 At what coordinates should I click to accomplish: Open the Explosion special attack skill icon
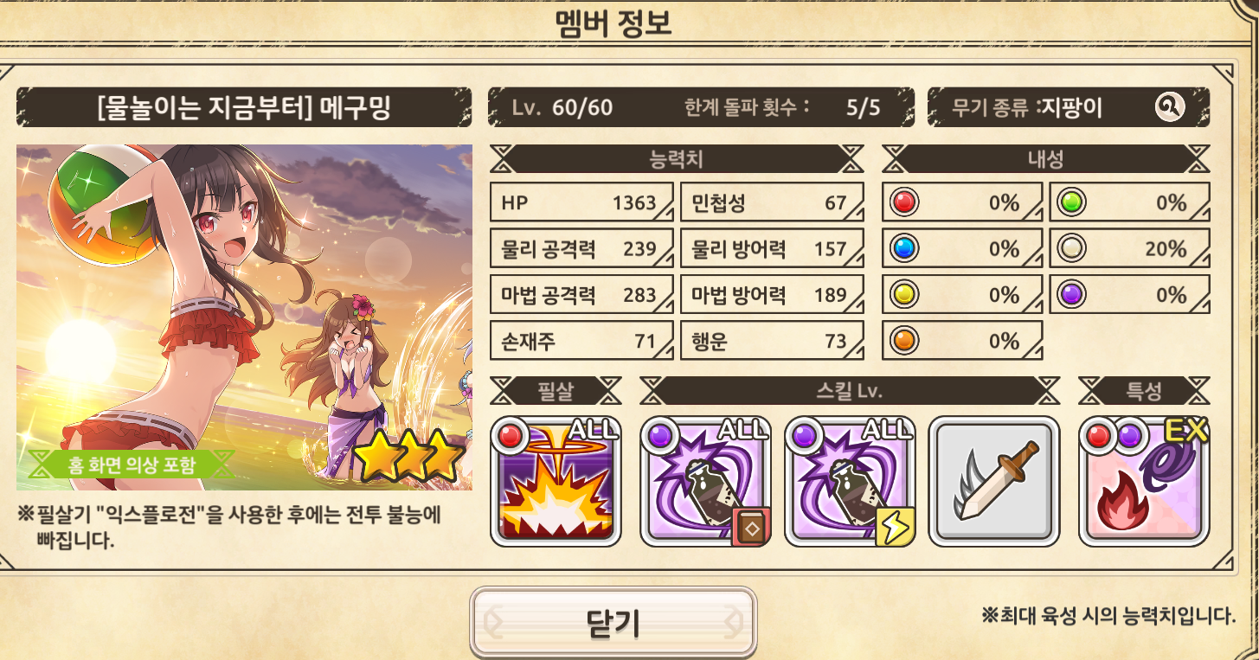coord(556,482)
